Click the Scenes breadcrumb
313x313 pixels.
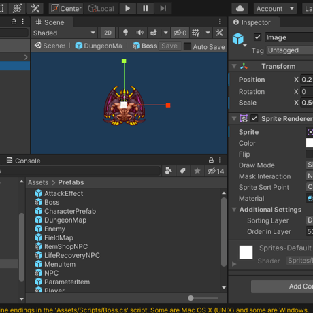(50, 46)
